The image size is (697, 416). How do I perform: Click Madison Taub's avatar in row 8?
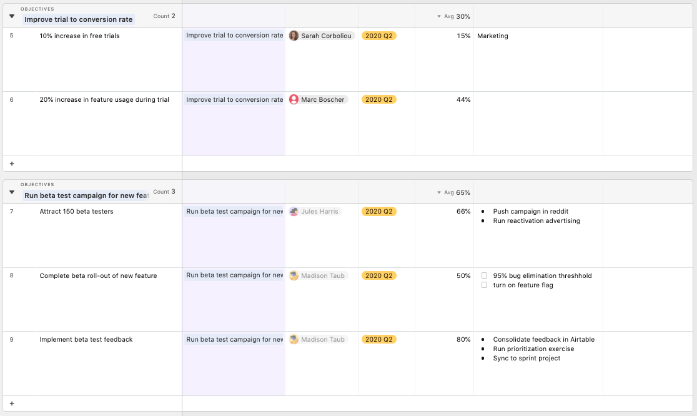pos(294,275)
